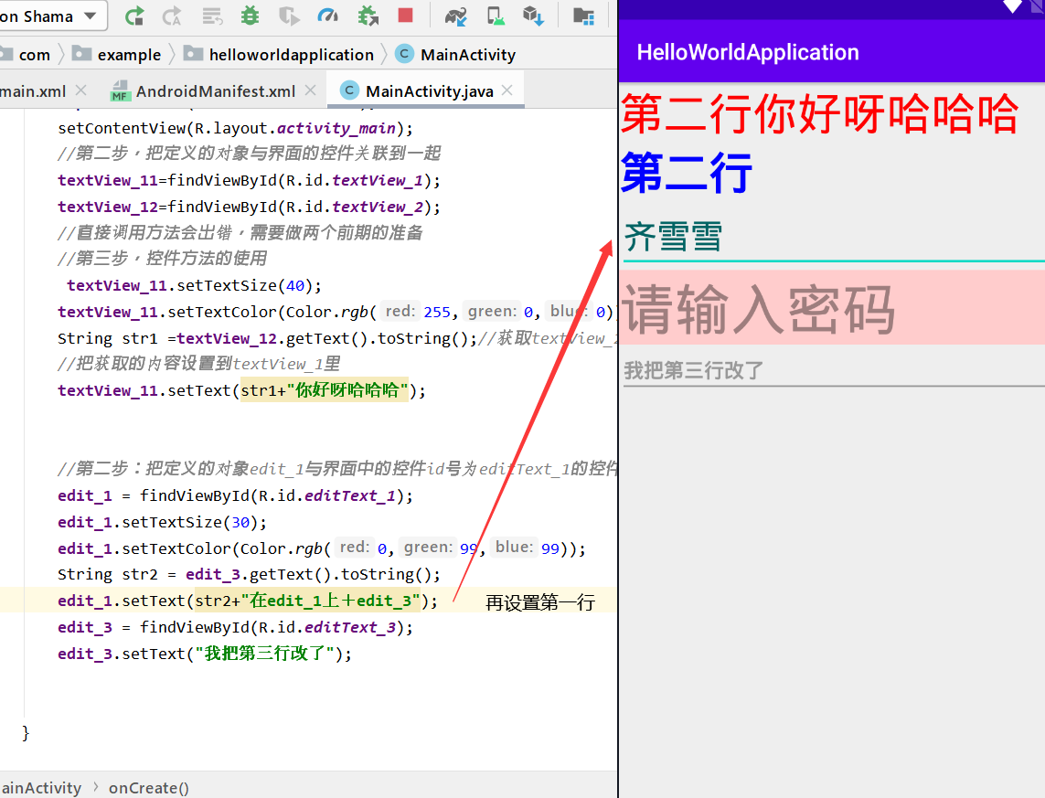Open AVD Manager phone icon
The height and width of the screenshot is (798, 1045).
[x=496, y=16]
